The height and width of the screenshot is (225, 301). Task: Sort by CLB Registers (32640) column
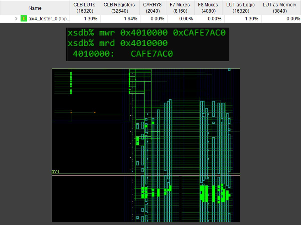pyautogui.click(x=119, y=8)
